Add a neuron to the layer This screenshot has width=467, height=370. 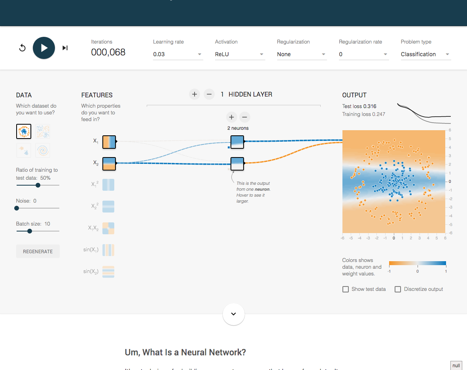(231, 117)
